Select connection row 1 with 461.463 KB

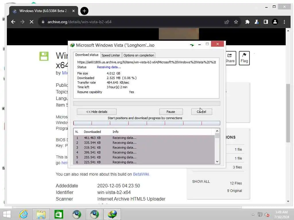coord(144,138)
